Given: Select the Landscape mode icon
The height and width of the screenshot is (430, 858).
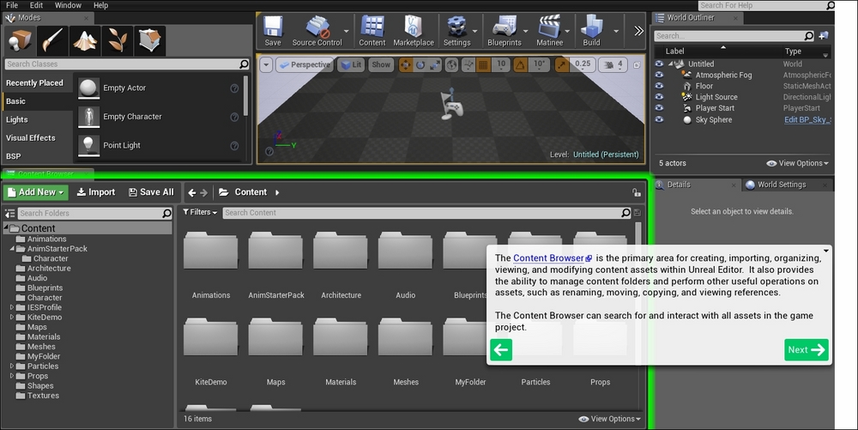Looking at the screenshot, I should 85,41.
